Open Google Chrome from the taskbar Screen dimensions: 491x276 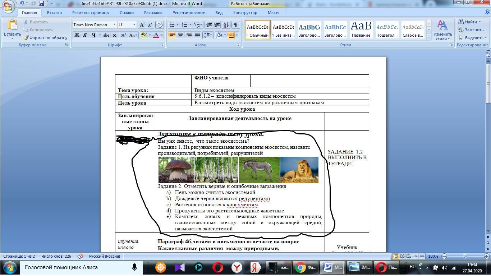tap(306, 267)
